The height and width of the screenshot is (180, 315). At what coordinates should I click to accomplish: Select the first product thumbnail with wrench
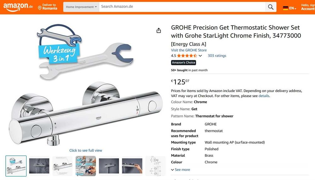[16, 166]
